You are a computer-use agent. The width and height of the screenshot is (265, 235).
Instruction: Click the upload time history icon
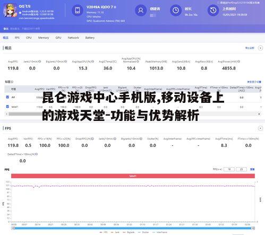click(213, 10)
